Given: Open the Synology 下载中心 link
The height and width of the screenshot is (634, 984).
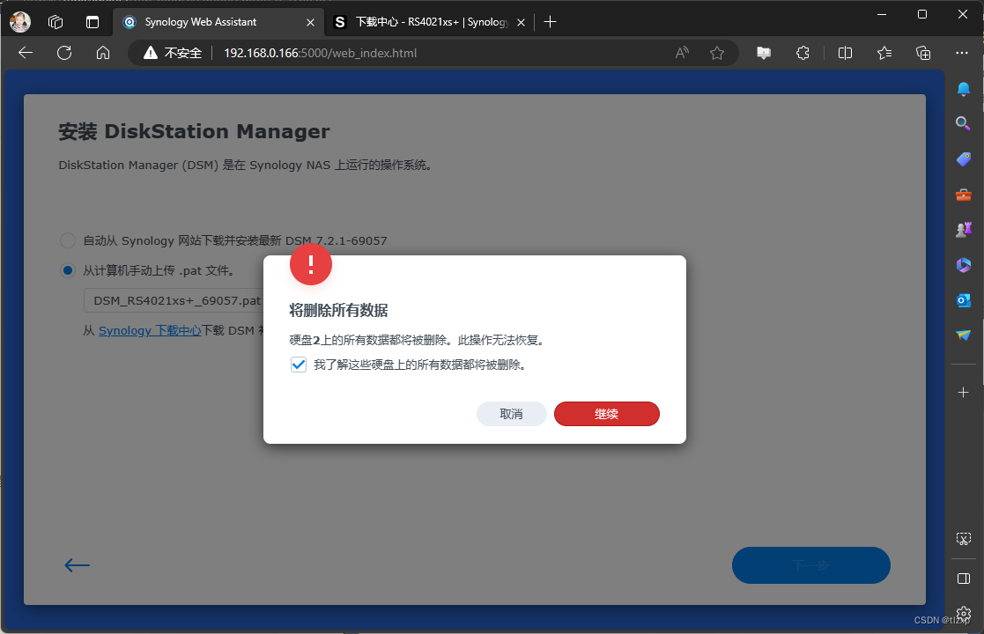Looking at the screenshot, I should point(150,330).
